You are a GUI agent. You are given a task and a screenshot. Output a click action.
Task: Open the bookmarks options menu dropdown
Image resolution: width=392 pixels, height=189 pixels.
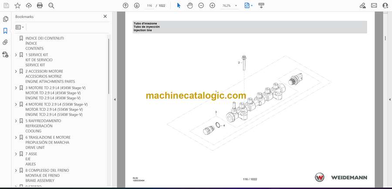click(x=20, y=27)
